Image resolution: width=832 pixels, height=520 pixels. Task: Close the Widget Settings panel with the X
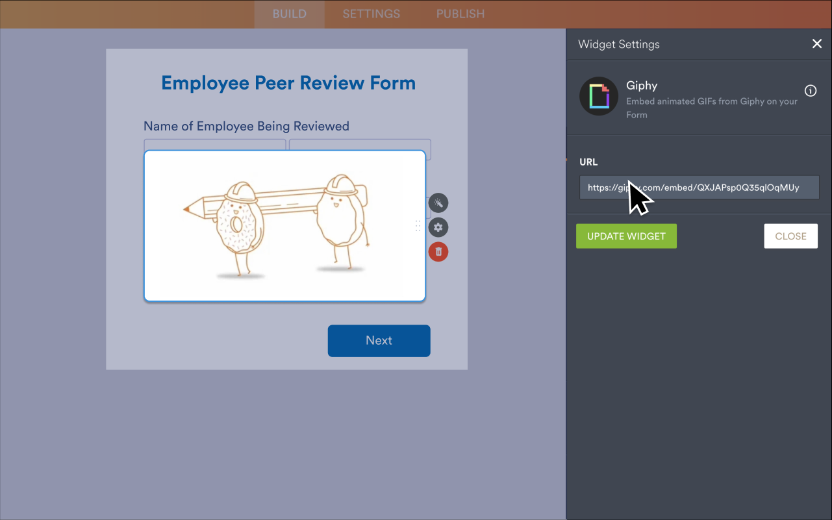(816, 44)
